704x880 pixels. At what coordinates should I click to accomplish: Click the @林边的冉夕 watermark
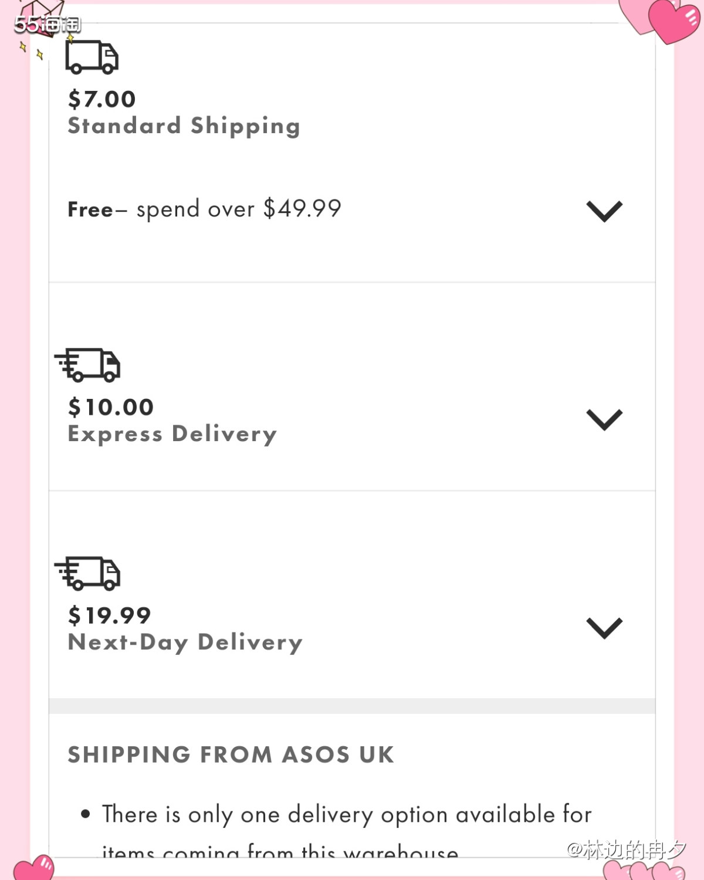626,849
